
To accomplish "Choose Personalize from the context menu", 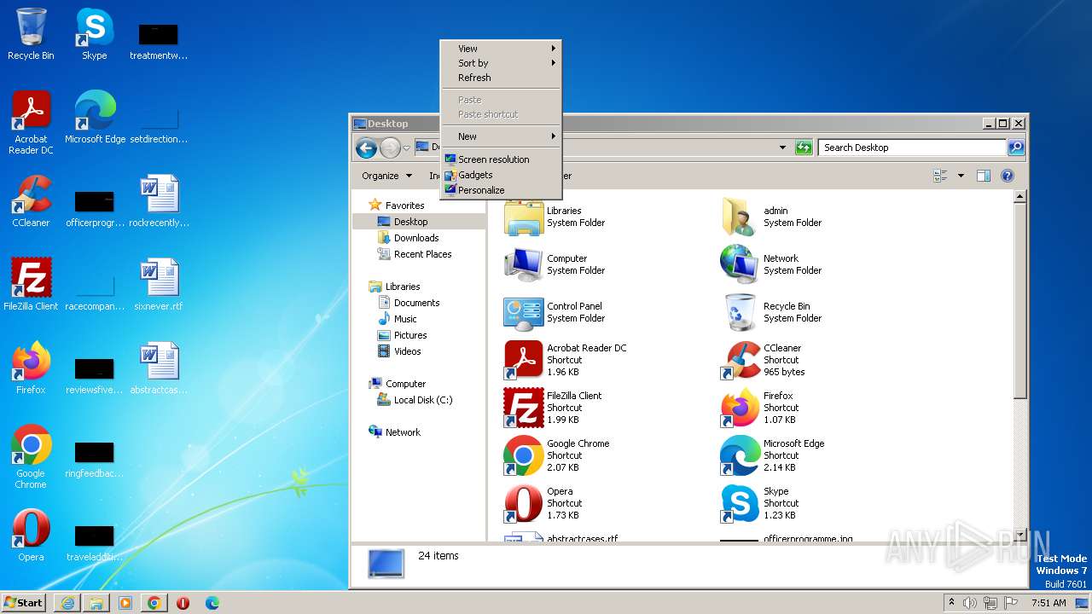I will [x=501, y=190].
